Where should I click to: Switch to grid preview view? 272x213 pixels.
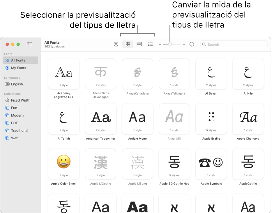click(x=128, y=44)
